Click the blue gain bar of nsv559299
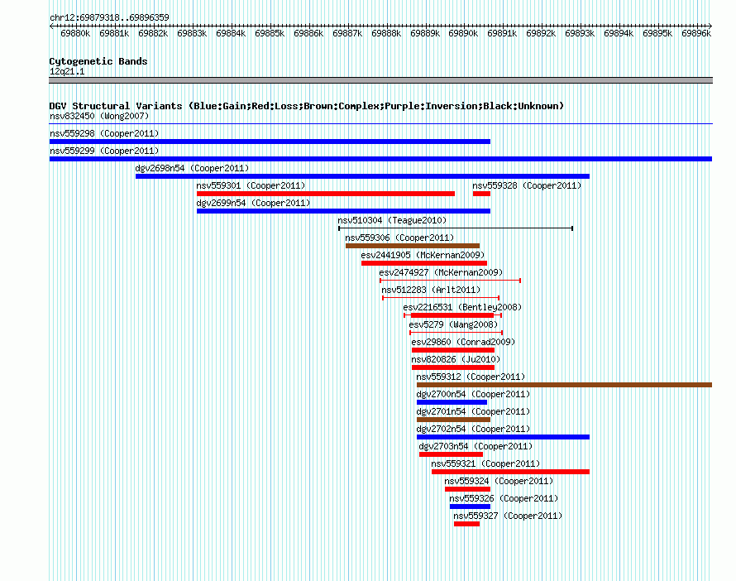 click(x=380, y=159)
